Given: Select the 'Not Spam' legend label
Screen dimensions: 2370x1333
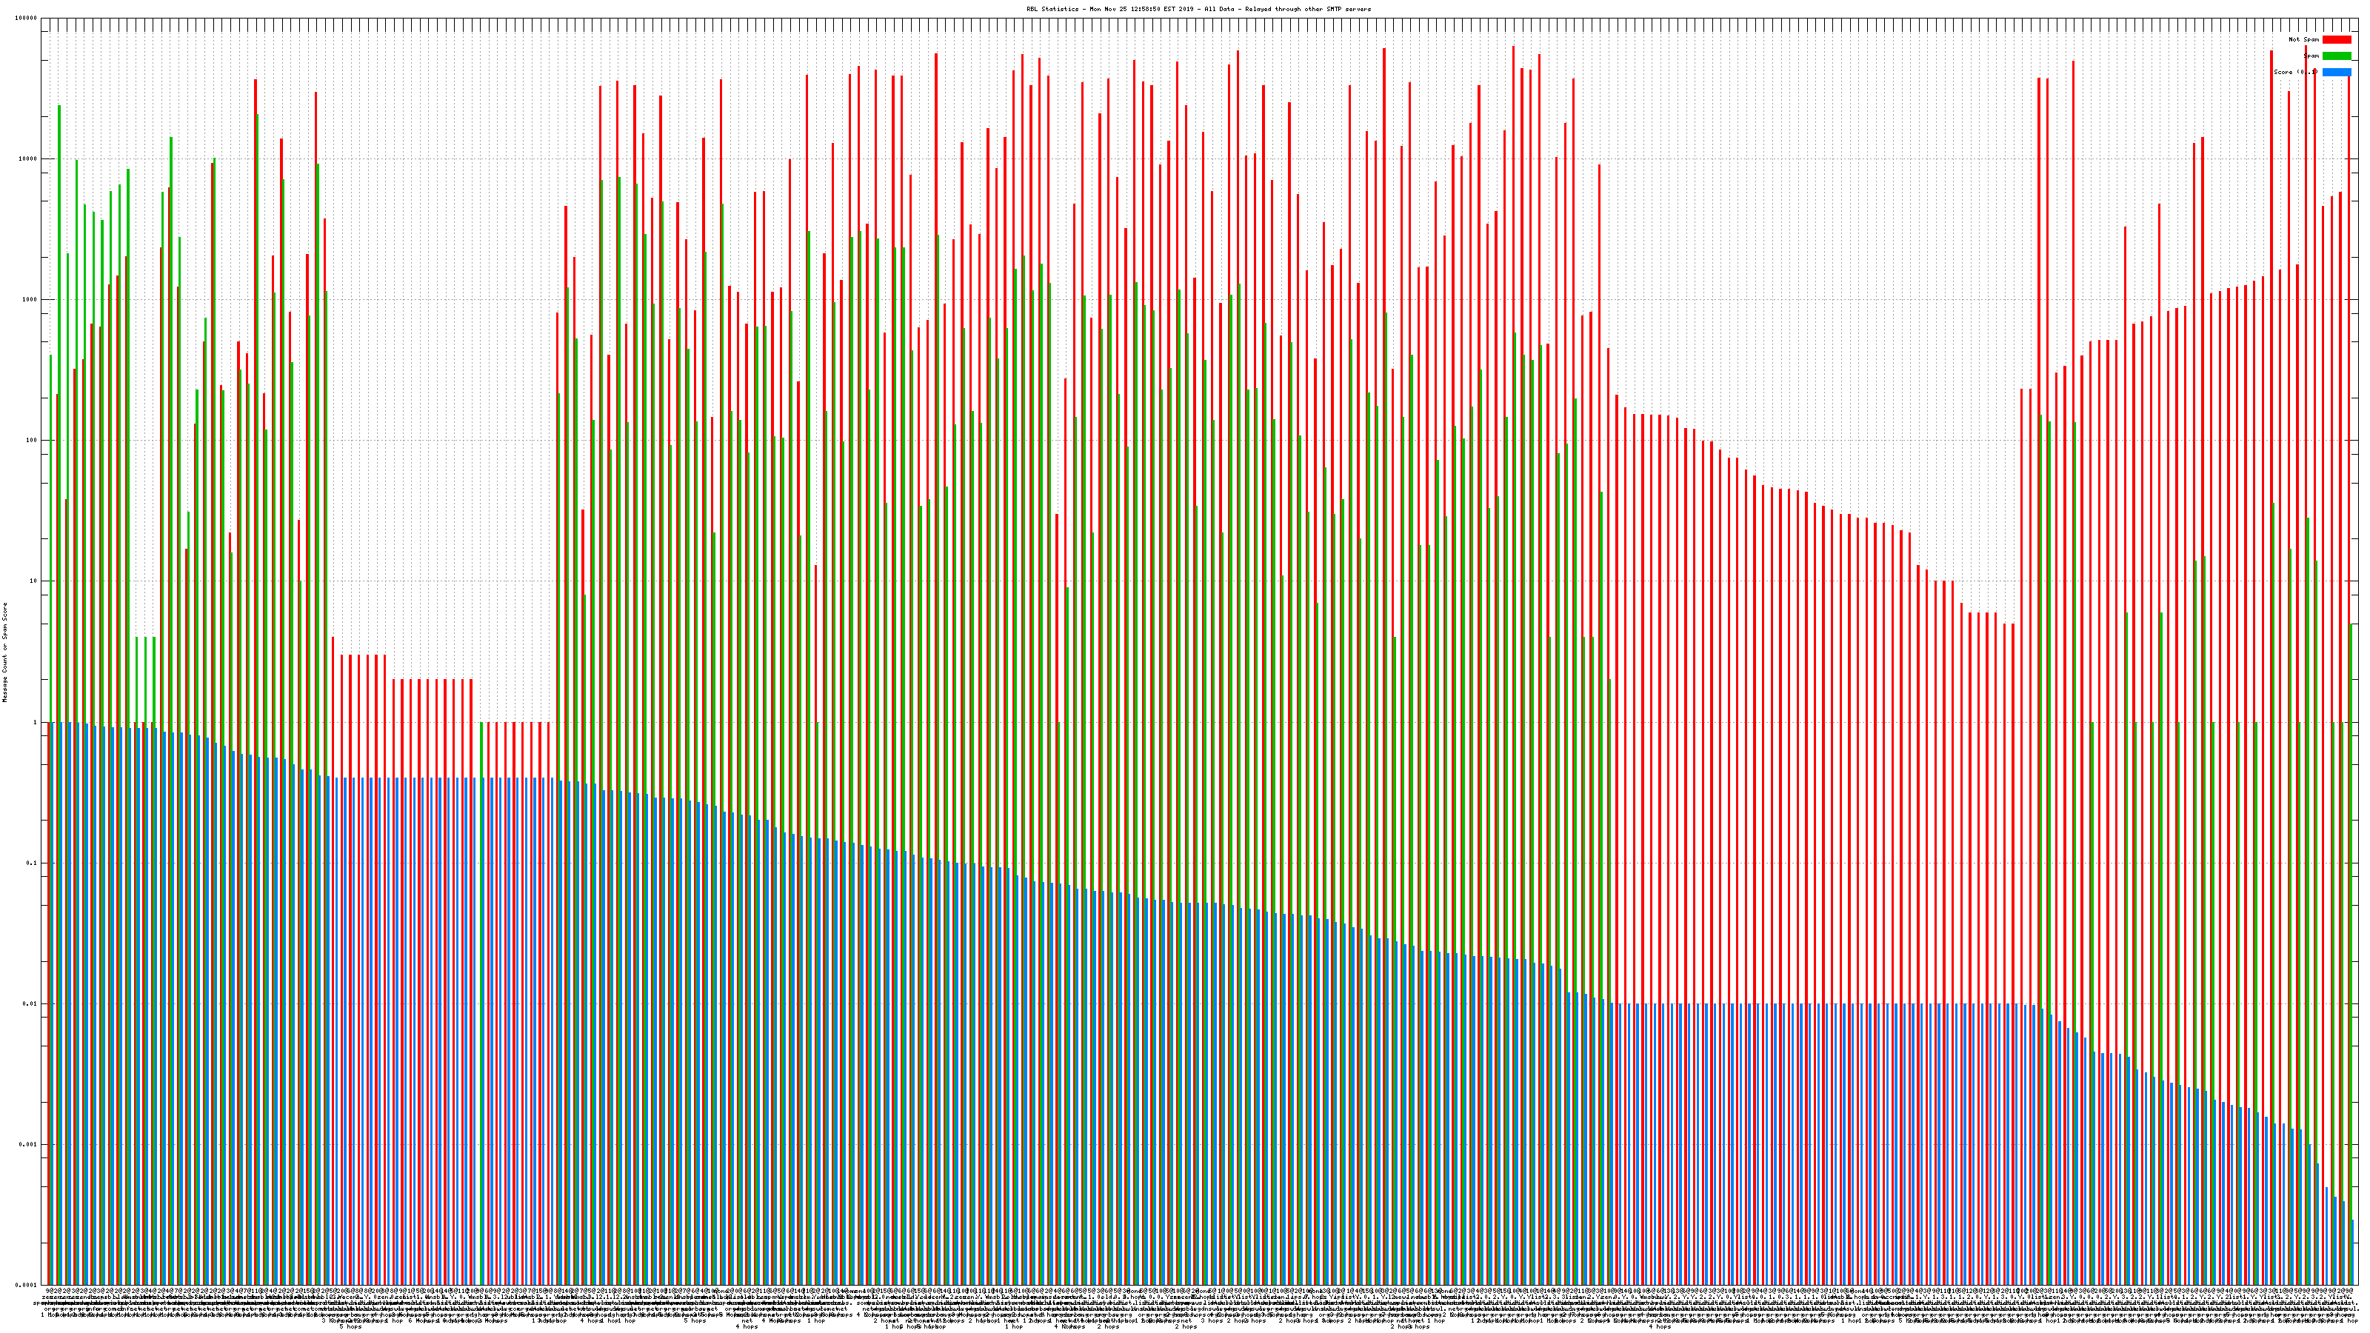Looking at the screenshot, I should click(2304, 39).
